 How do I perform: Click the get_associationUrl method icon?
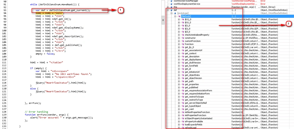click(x=183, y=50)
